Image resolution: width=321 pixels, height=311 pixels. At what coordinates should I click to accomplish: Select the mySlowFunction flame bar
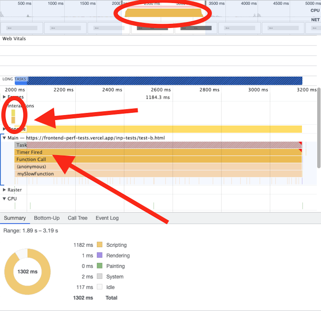tap(158, 174)
